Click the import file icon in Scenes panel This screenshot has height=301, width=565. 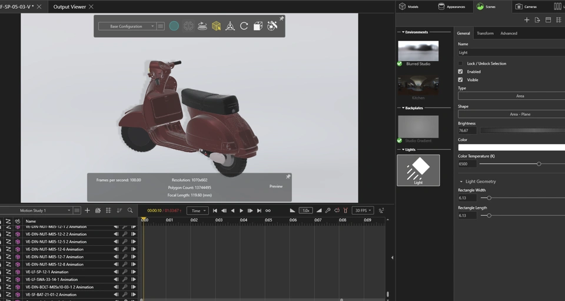(x=537, y=20)
